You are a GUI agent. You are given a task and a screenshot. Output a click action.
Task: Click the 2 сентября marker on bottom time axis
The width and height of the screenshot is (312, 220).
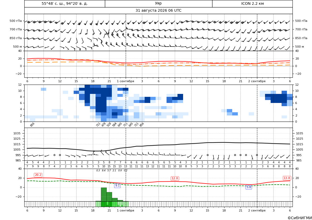pos(257,210)
